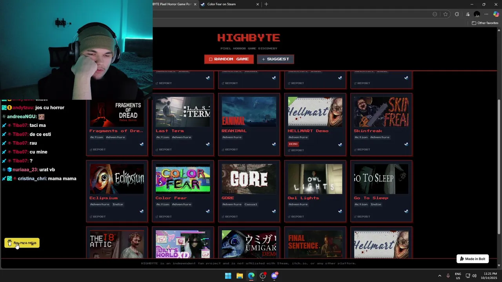Click the Buy me a coffee button
Screen dimensions: 502x282
click(22, 243)
